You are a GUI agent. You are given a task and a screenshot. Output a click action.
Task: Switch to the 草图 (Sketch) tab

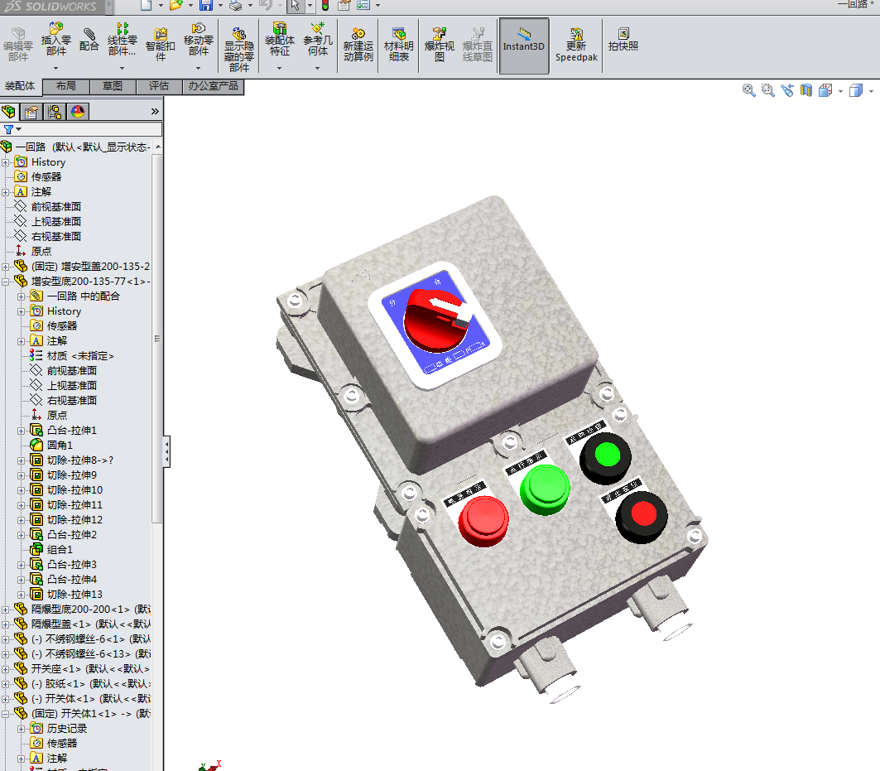[x=113, y=86]
